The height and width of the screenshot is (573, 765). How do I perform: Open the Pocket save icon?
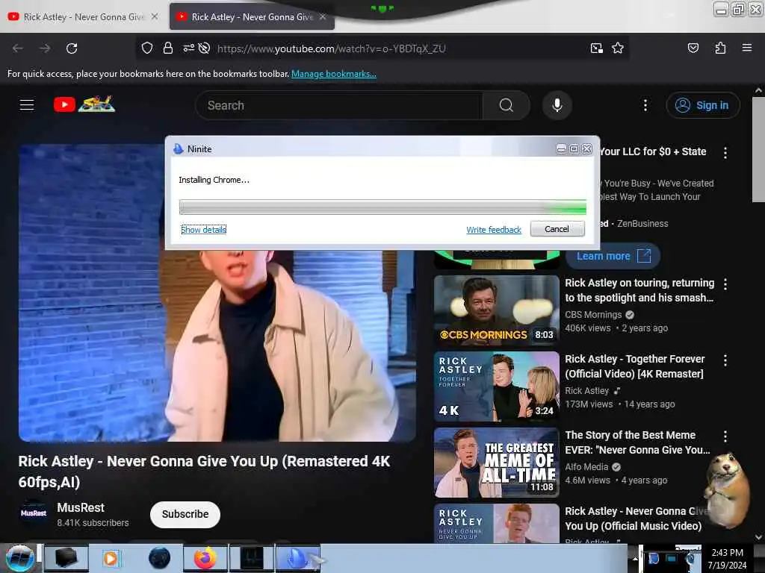click(693, 48)
